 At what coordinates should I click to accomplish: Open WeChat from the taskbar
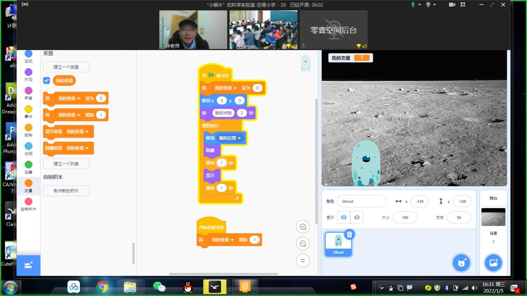(x=159, y=287)
